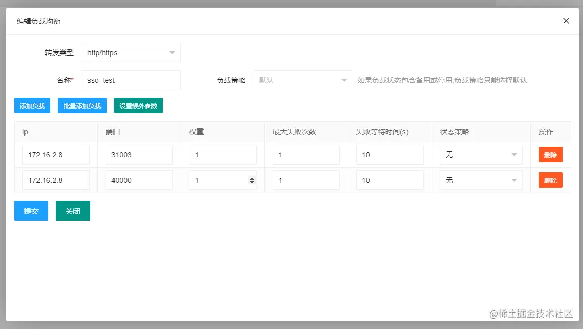Open the 转发类型 dropdown showing http/https
583x329 pixels.
pyautogui.click(x=131, y=53)
